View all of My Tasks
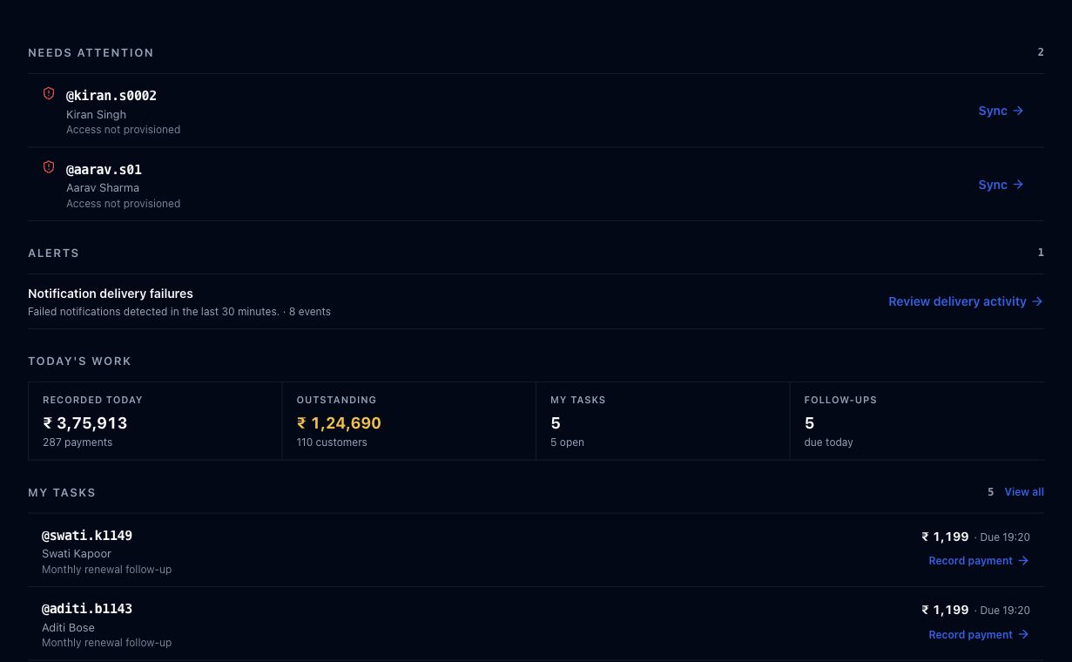The height and width of the screenshot is (662, 1072). point(1024,492)
